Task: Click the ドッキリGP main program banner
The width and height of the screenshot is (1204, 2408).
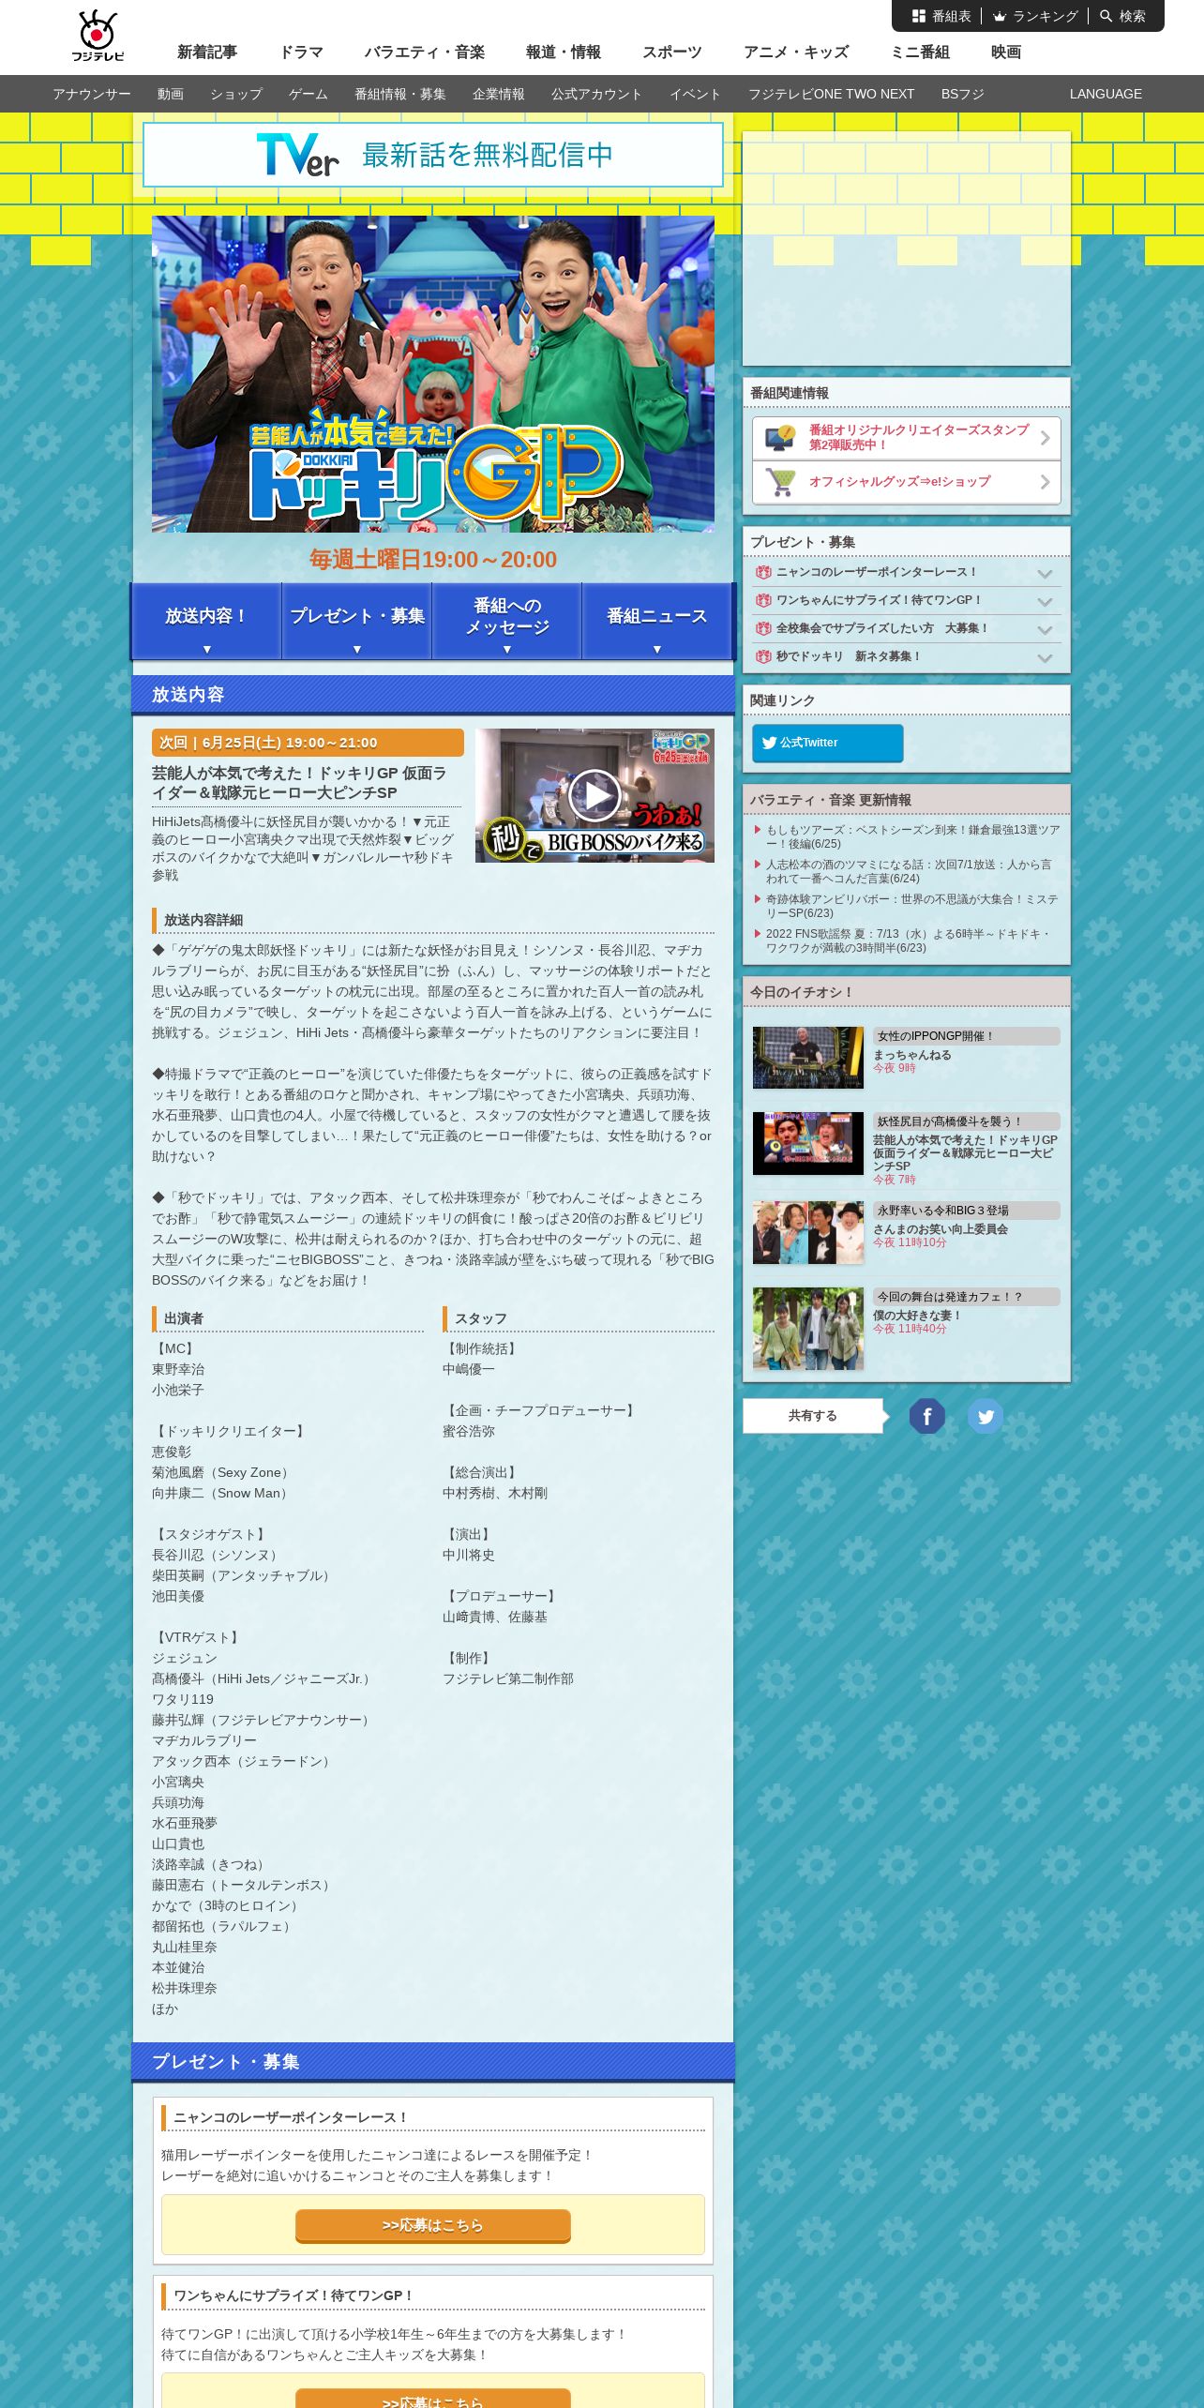Action: 433,374
